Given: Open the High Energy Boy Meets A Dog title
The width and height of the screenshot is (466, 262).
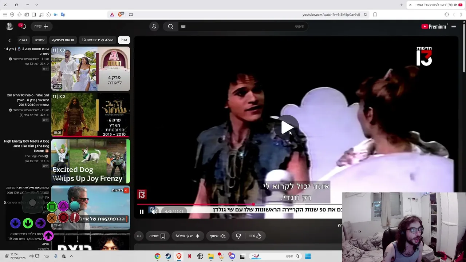Looking at the screenshot, I should [x=27, y=146].
